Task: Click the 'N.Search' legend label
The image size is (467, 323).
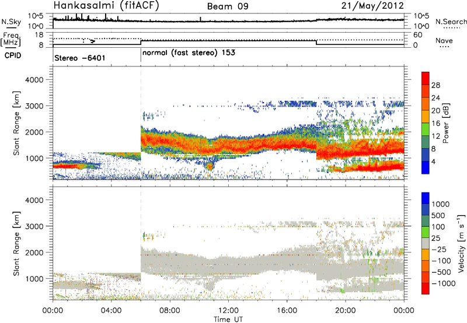Action: coord(451,22)
